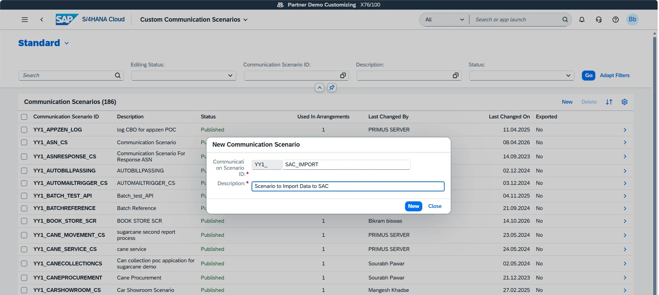659x295 pixels.
Task: Go back using the back arrow
Action: 42,20
